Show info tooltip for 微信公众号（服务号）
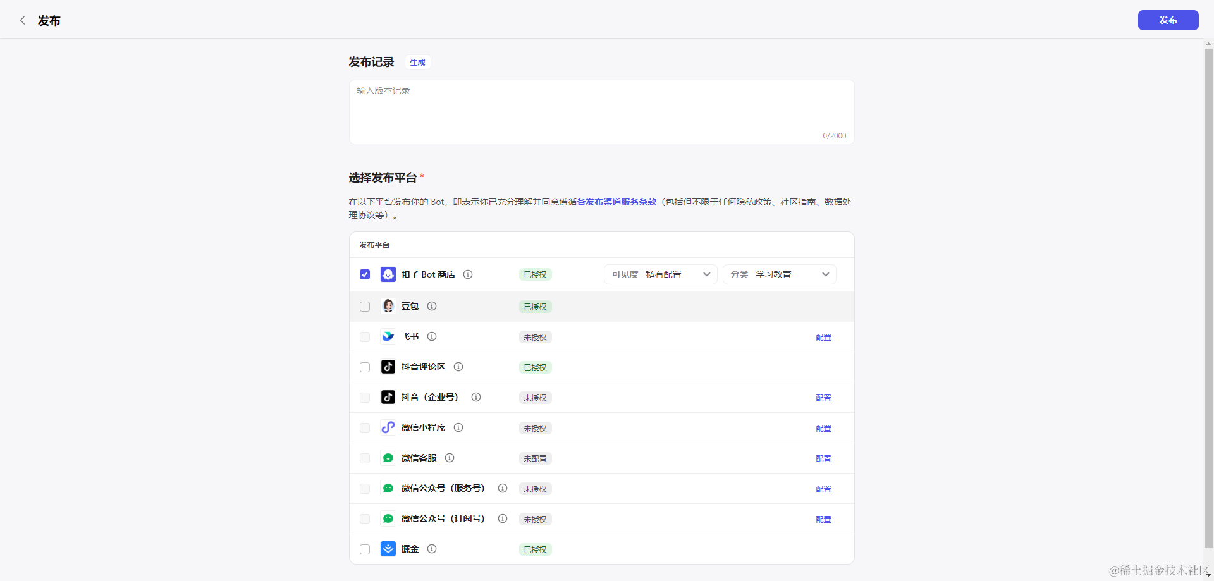 click(x=503, y=488)
